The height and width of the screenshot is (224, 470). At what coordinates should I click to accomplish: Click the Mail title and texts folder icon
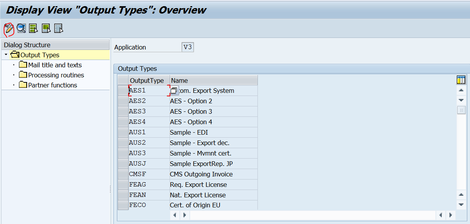[x=23, y=65]
